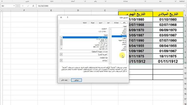Click the إلغاء الأمر cancel button
187x105 pixels.
point(64,80)
